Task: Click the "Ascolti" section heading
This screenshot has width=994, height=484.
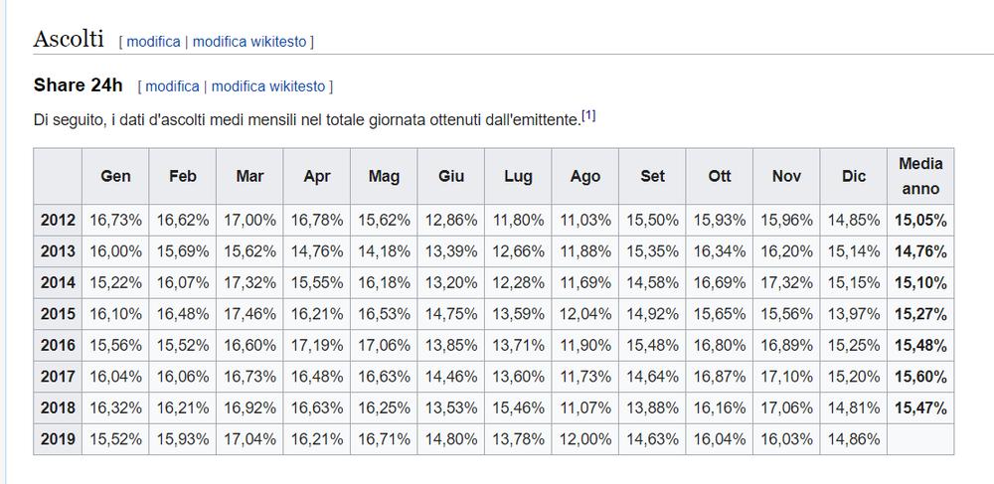Action: (69, 39)
